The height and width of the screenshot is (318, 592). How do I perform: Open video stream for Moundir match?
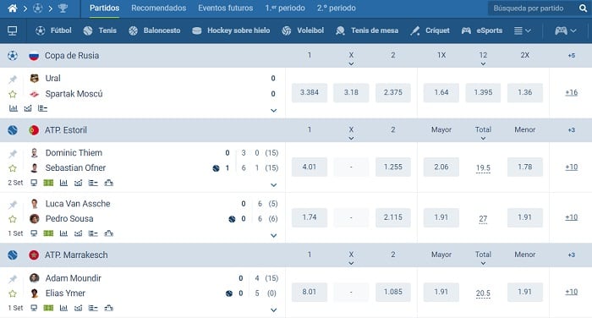[x=34, y=308]
